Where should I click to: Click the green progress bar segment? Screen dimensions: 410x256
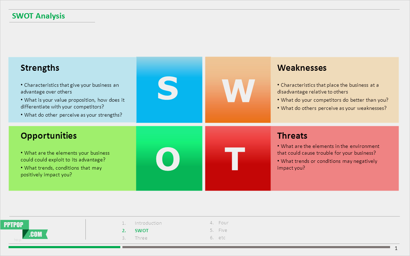point(64,247)
